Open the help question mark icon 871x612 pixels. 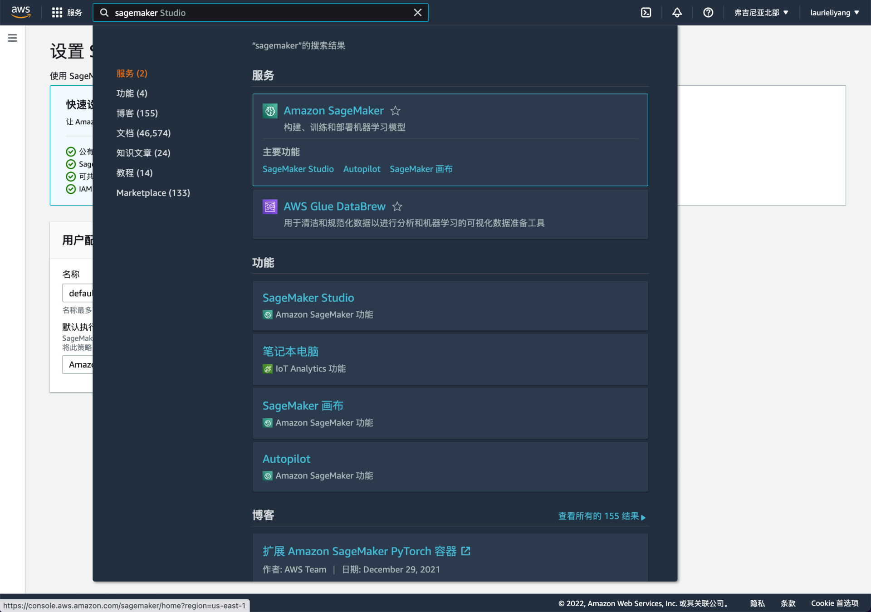point(708,13)
